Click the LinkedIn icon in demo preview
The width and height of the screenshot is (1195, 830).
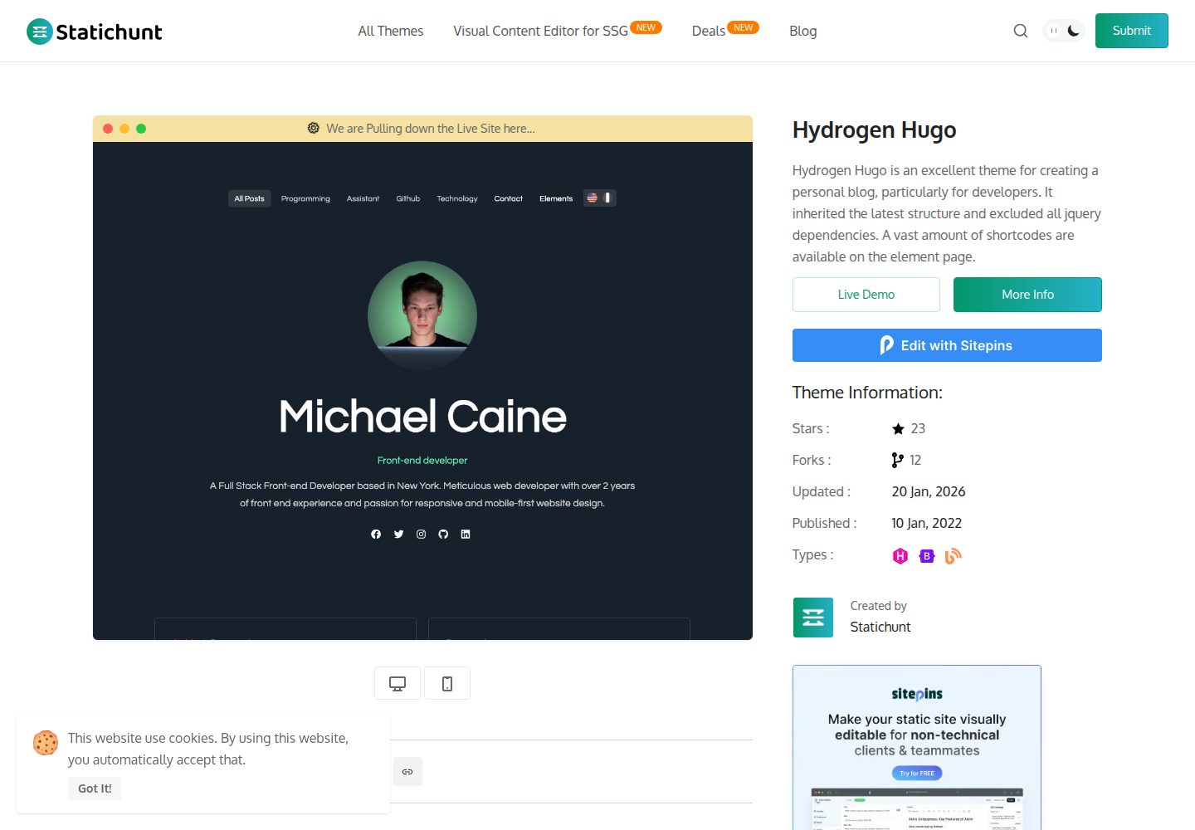(x=466, y=535)
